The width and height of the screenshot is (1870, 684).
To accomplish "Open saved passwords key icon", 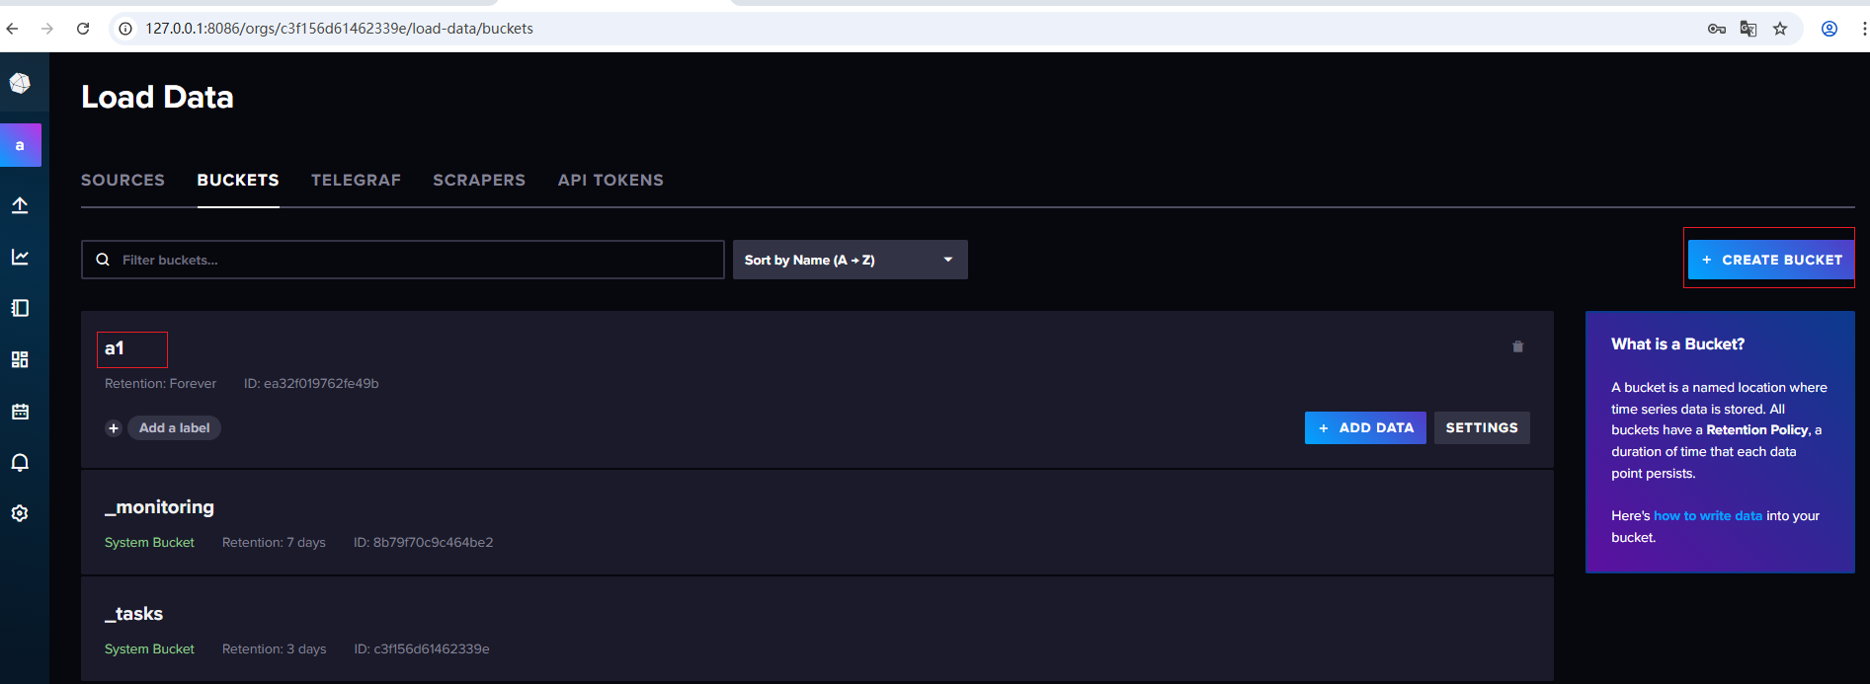I will pos(1717,29).
